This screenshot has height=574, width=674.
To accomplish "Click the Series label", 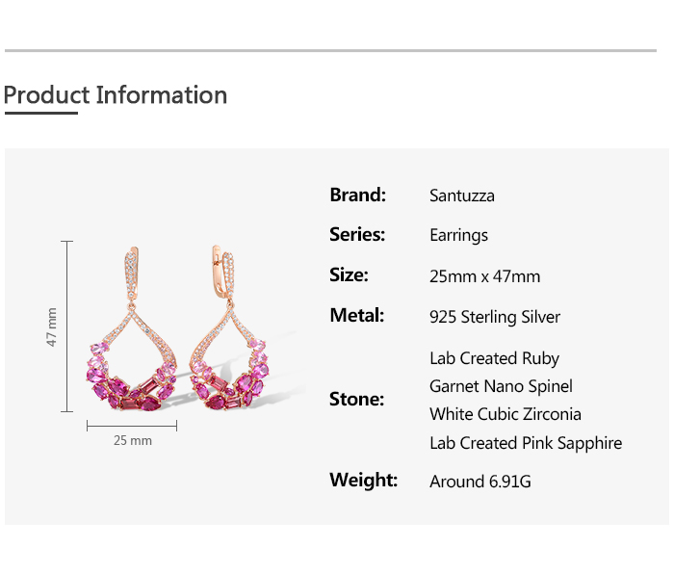I will 357,235.
